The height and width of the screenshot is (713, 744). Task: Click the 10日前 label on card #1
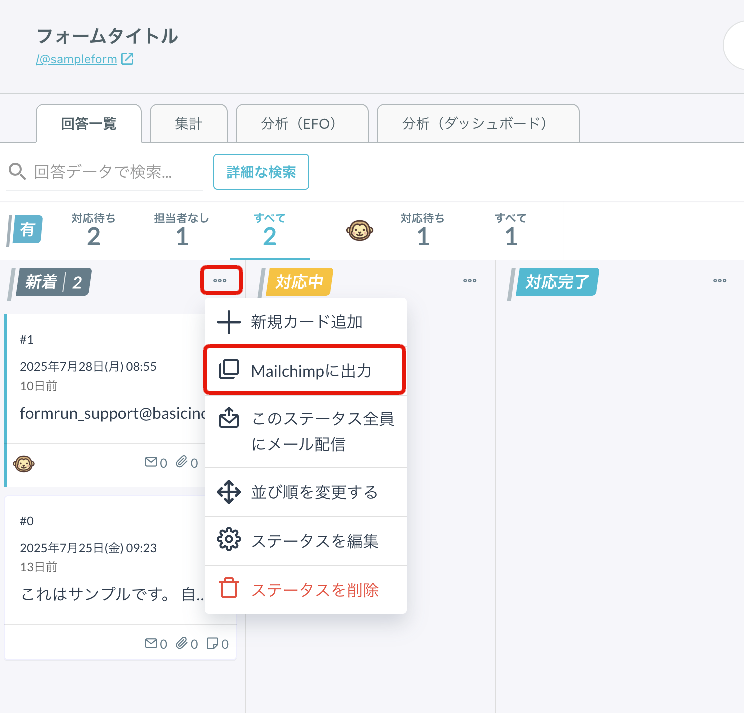pos(39,386)
